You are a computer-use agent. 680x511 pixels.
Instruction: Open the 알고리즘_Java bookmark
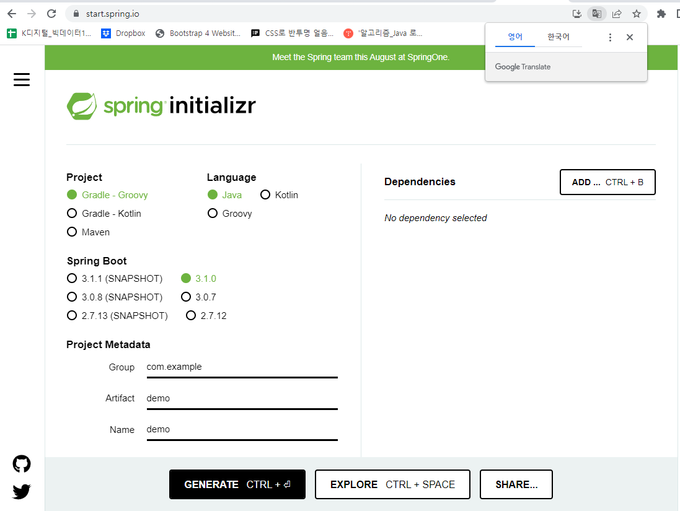(x=383, y=33)
